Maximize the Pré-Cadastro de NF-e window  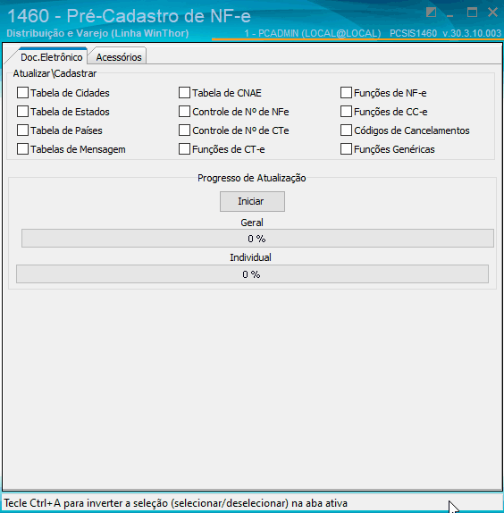coord(472,13)
